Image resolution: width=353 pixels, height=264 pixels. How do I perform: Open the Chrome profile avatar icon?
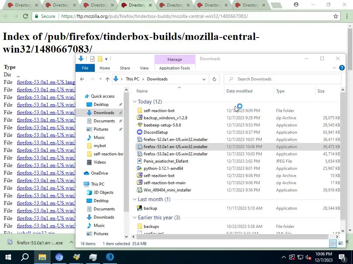click(296, 4)
